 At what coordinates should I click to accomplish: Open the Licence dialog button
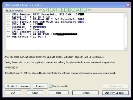[x=40, y=86]
